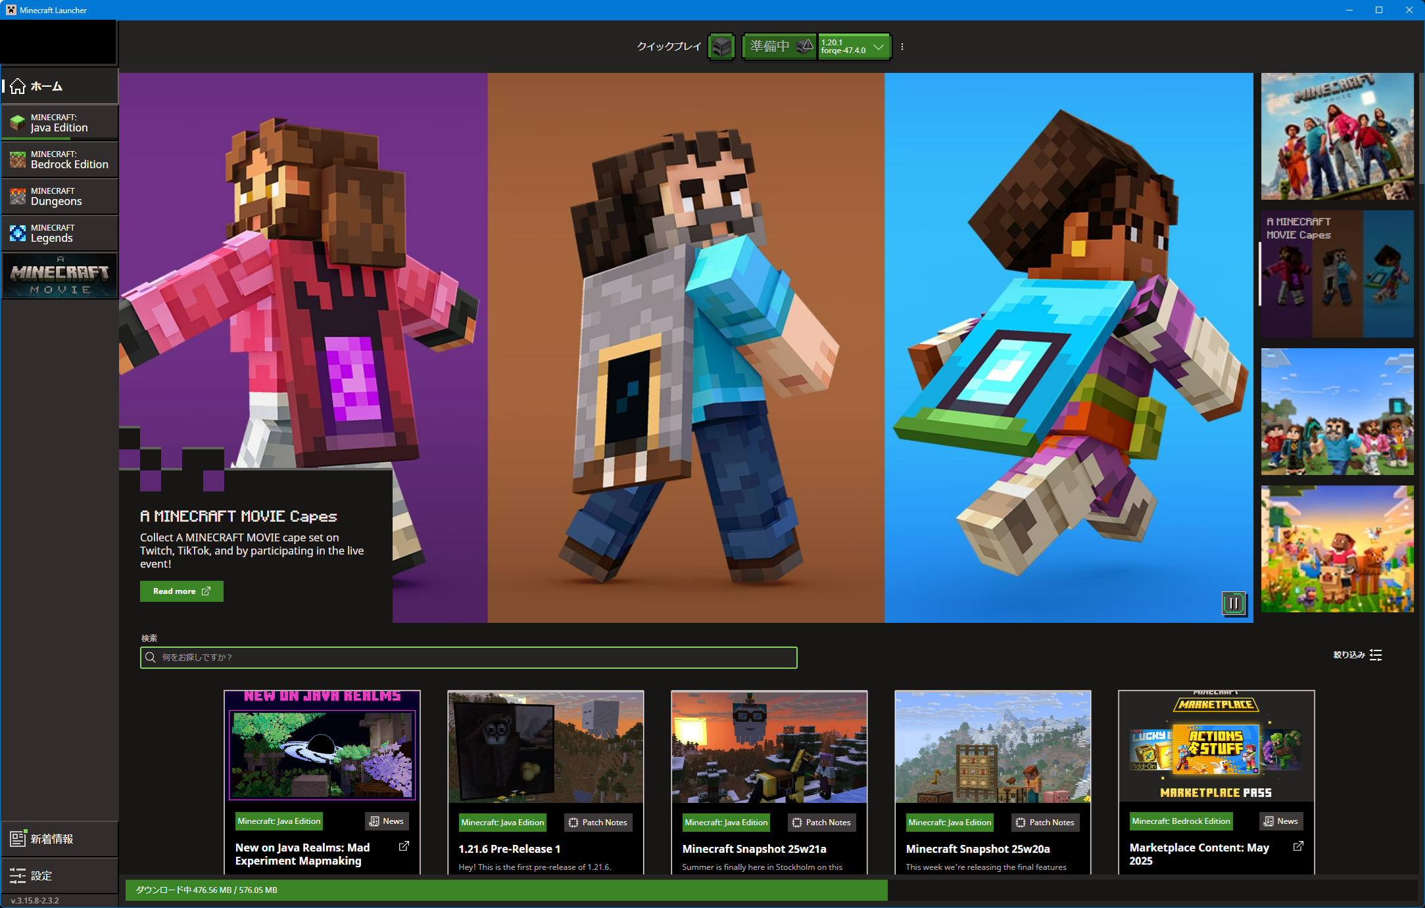Open Minecraft Snapshot 25w20a article
This screenshot has width=1425, height=908.
[x=978, y=849]
